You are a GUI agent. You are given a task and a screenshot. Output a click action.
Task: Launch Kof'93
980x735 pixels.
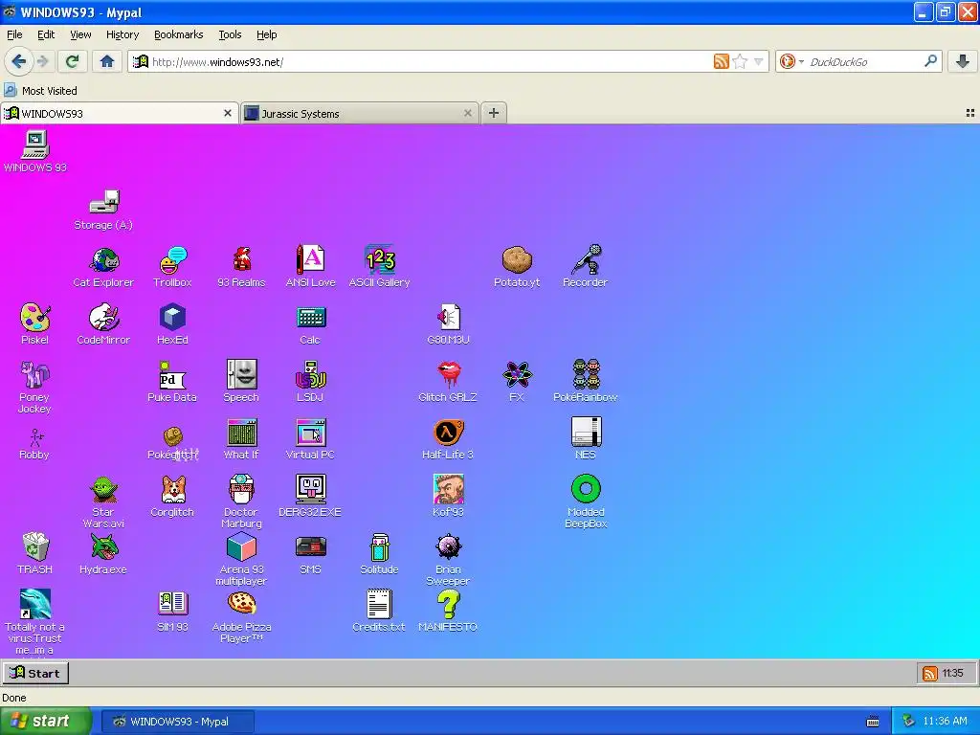point(448,489)
